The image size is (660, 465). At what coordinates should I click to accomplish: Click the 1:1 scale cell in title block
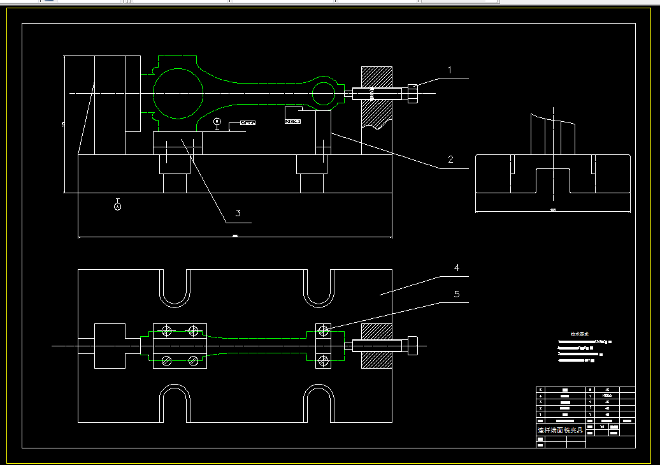point(602,427)
